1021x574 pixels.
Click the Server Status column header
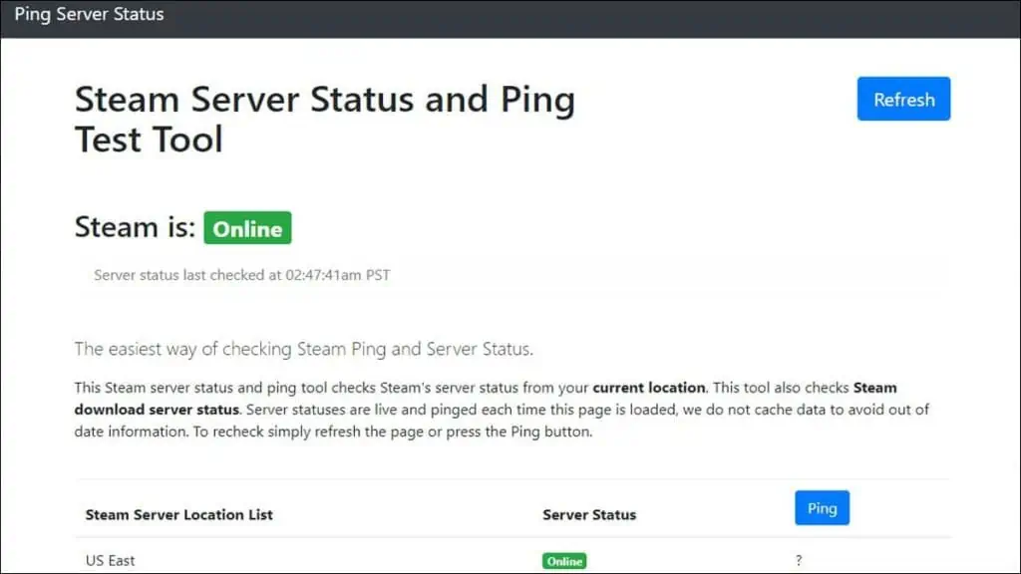tap(588, 514)
